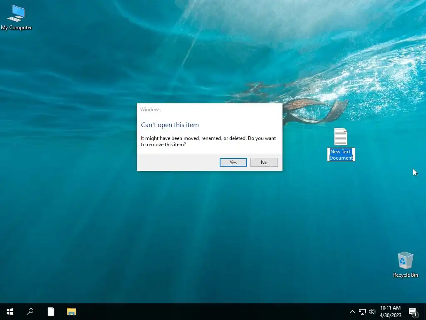
Task: Click the New Text Document label text
Action: point(341,155)
